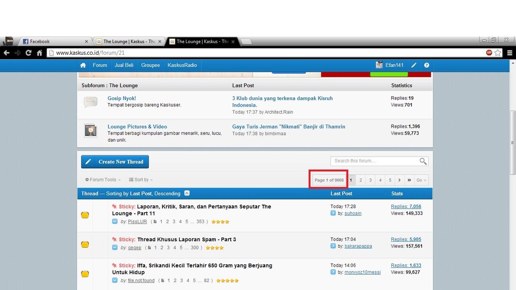
Task: Open the Forum Tools dropdown
Action: click(103, 180)
